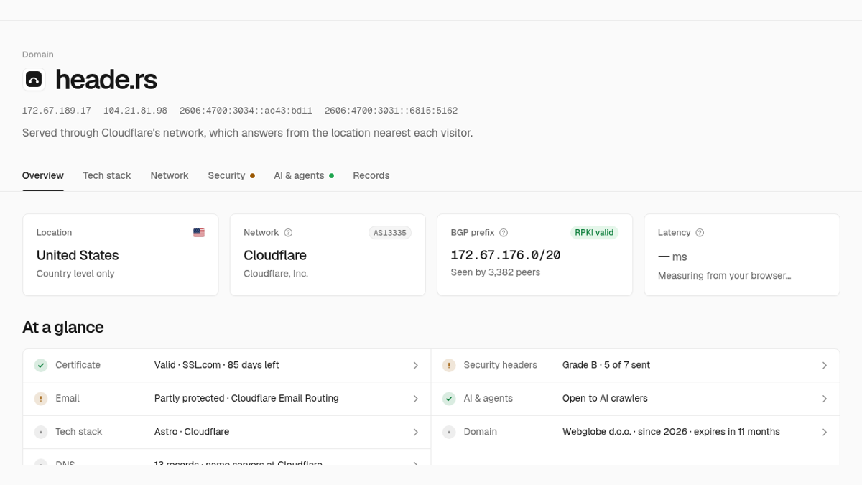This screenshot has width=862, height=485.
Task: Open the AI & agents tab
Action: pyautogui.click(x=304, y=175)
